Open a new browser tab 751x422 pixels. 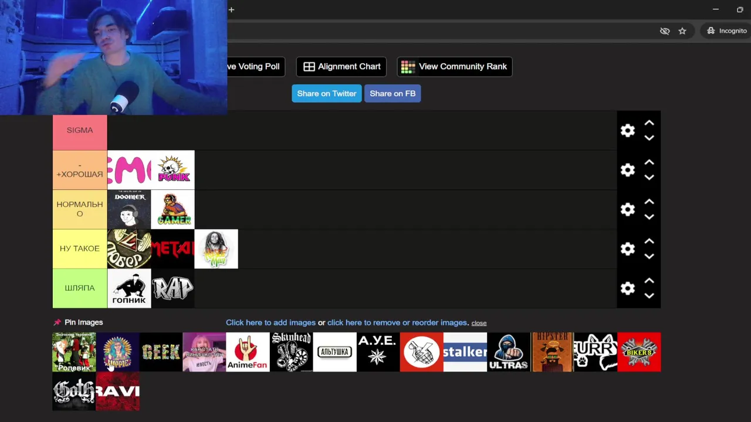[x=231, y=9]
